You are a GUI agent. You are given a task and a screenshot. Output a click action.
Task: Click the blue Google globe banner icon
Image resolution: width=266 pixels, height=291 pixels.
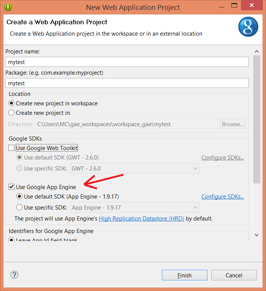[x=248, y=27]
